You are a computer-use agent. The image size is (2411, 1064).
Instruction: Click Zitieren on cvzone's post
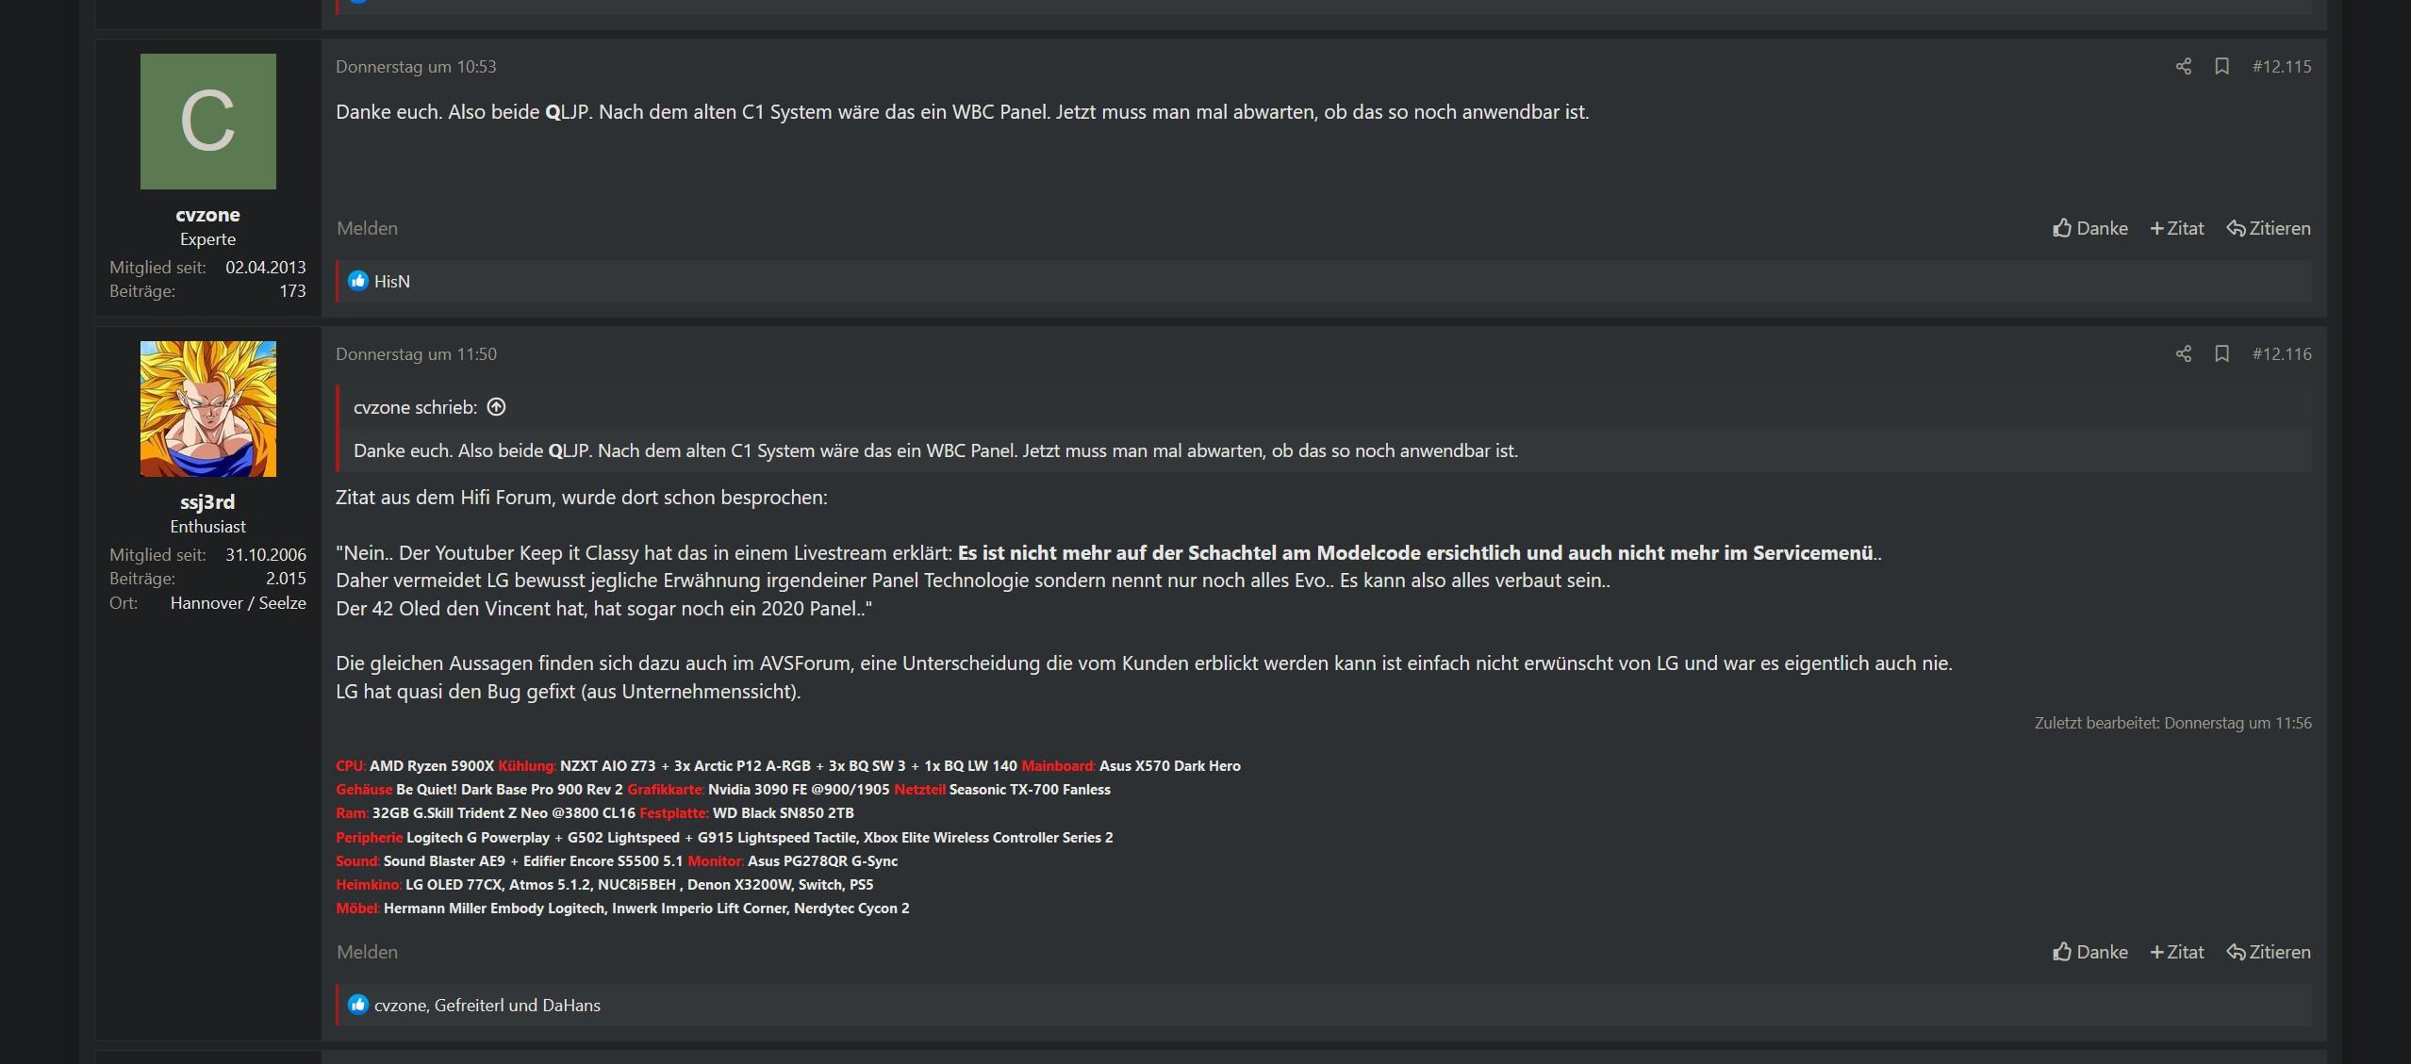point(2269,228)
